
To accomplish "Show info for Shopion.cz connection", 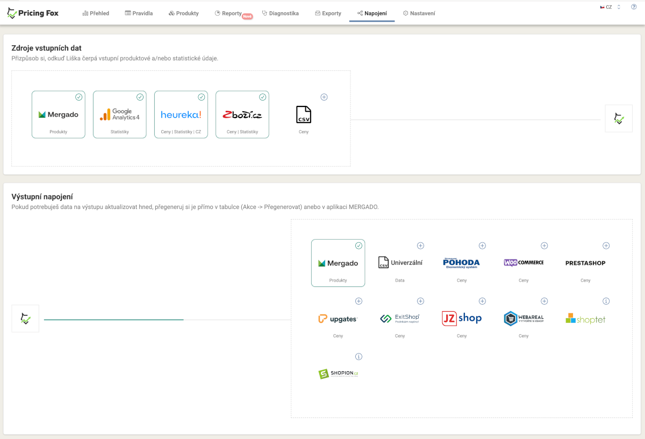I will tap(359, 357).
